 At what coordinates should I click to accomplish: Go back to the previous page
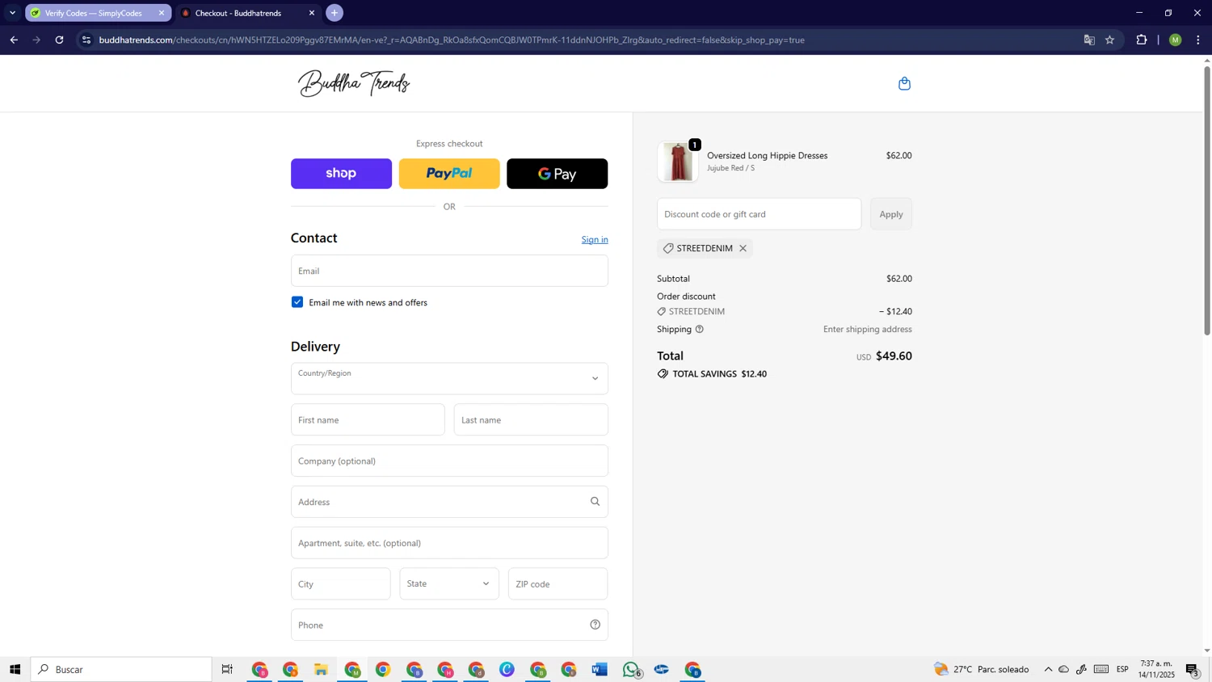point(14,40)
